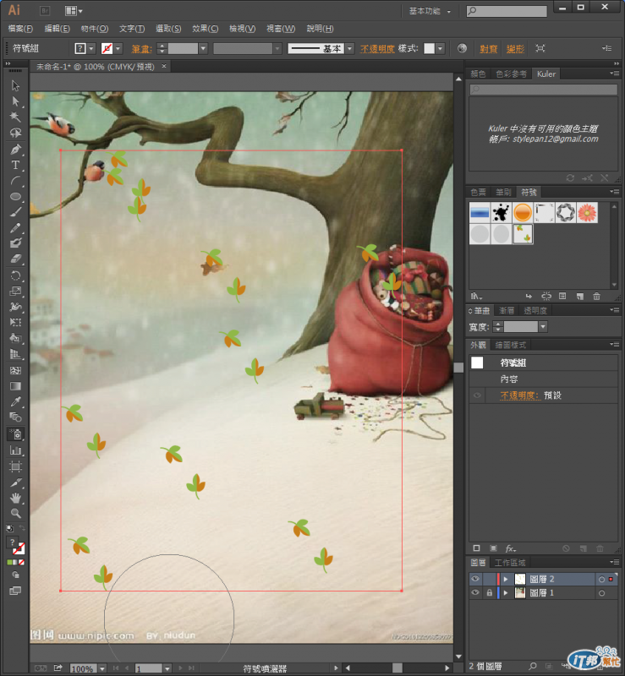The height and width of the screenshot is (676, 625).
Task: Select the Paintbrush tool
Action: point(15,212)
